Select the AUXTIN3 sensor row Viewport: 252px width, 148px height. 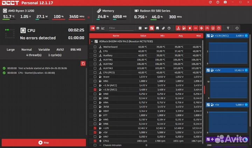point(146,68)
